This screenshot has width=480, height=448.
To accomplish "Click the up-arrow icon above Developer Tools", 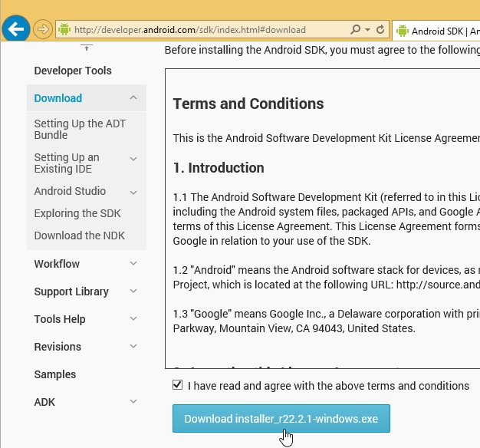I will [87, 48].
